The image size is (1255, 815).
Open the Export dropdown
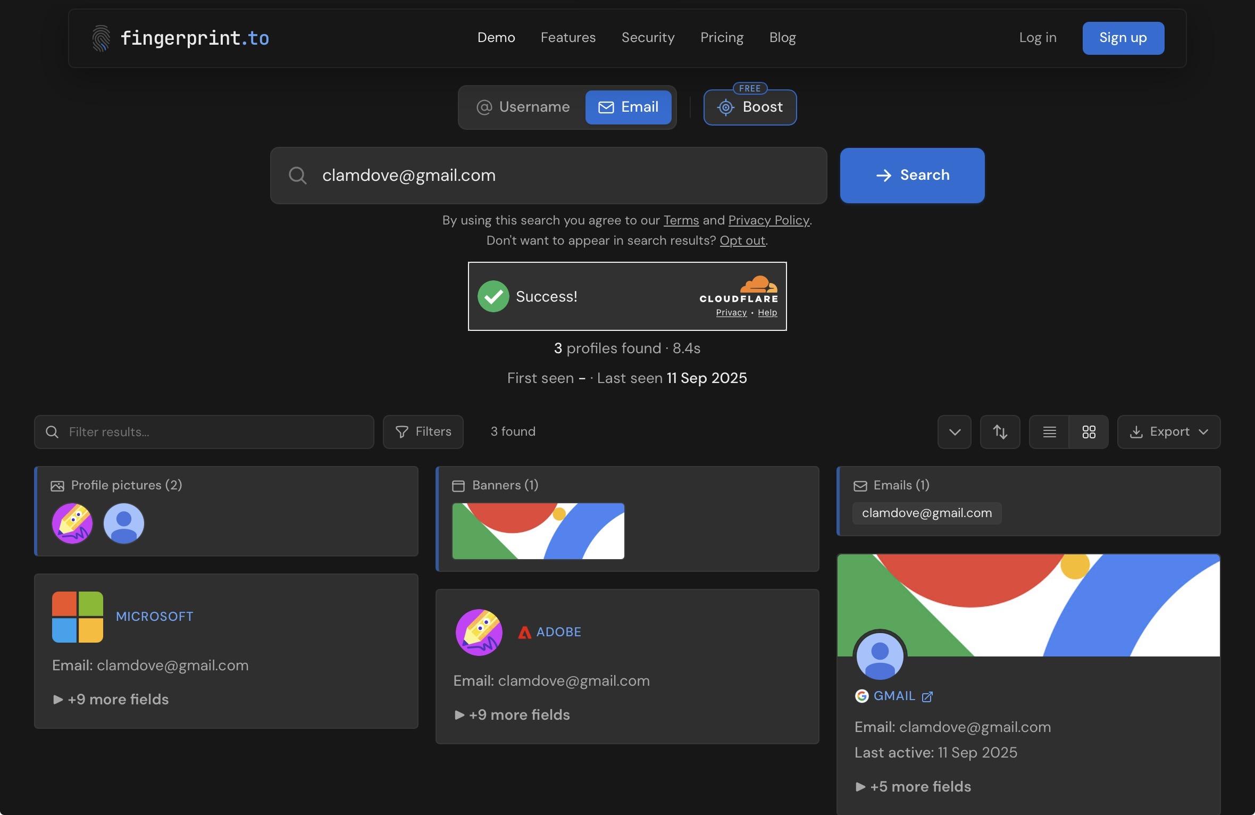click(1169, 431)
